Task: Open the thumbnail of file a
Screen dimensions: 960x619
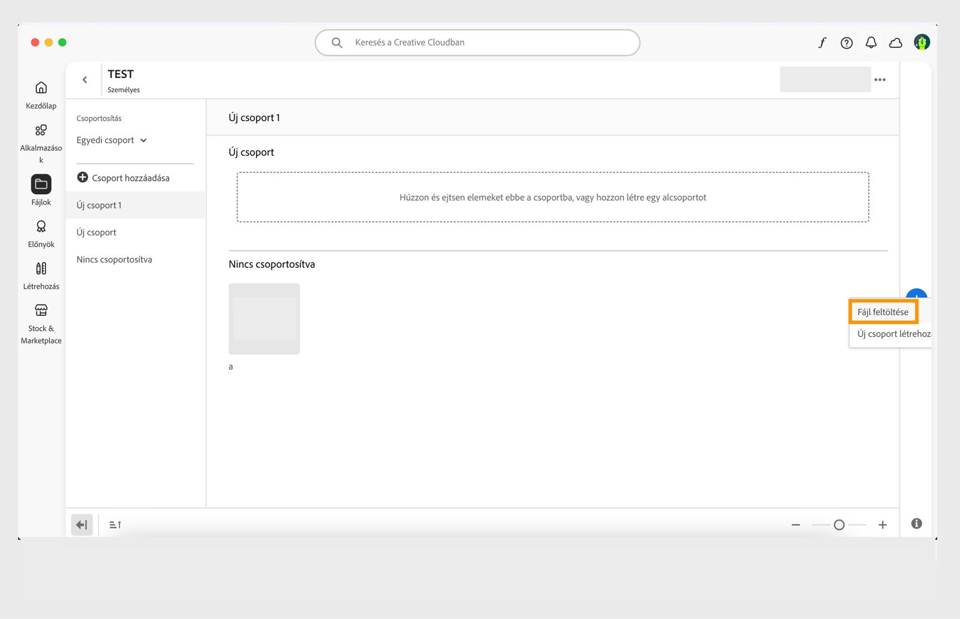Action: [x=264, y=319]
